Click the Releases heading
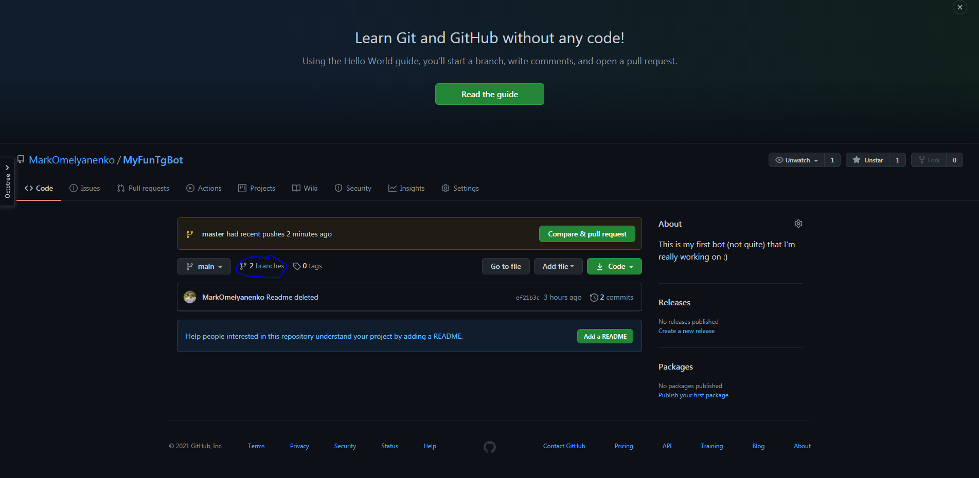 [674, 303]
